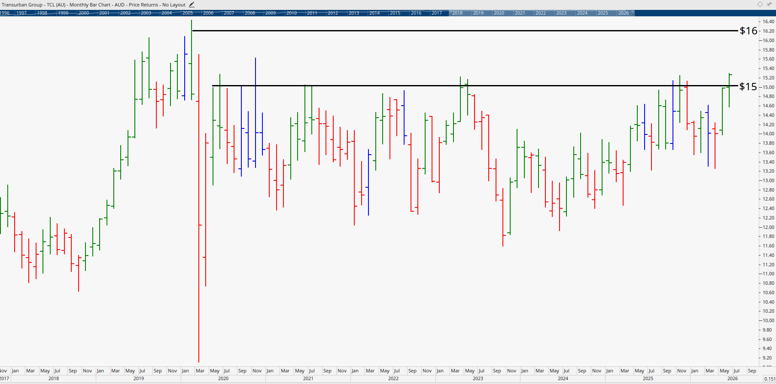Grab the range handle after 2026 in overview bar
The width and height of the screenshot is (776, 384).
pyautogui.click(x=633, y=13)
